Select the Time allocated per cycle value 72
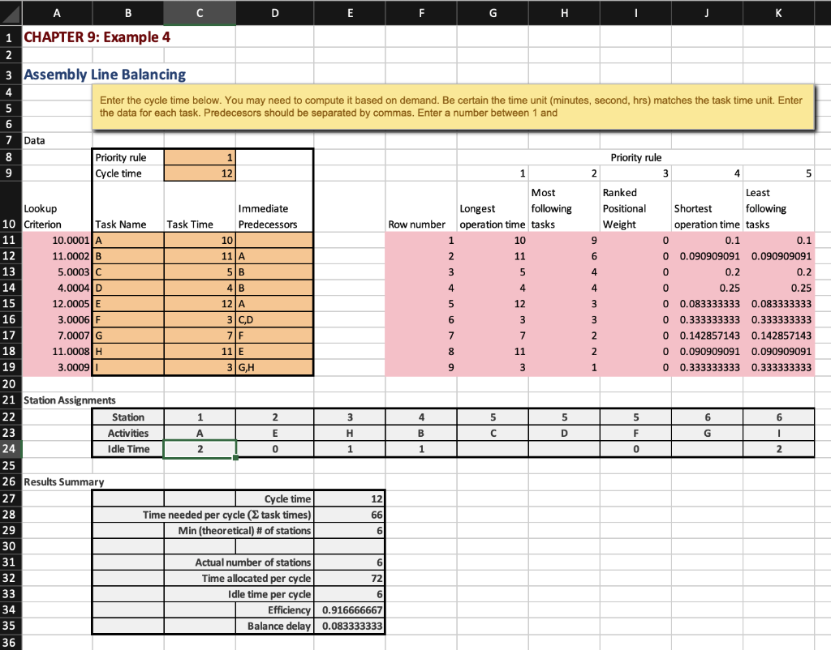831x650 pixels. coord(349,578)
